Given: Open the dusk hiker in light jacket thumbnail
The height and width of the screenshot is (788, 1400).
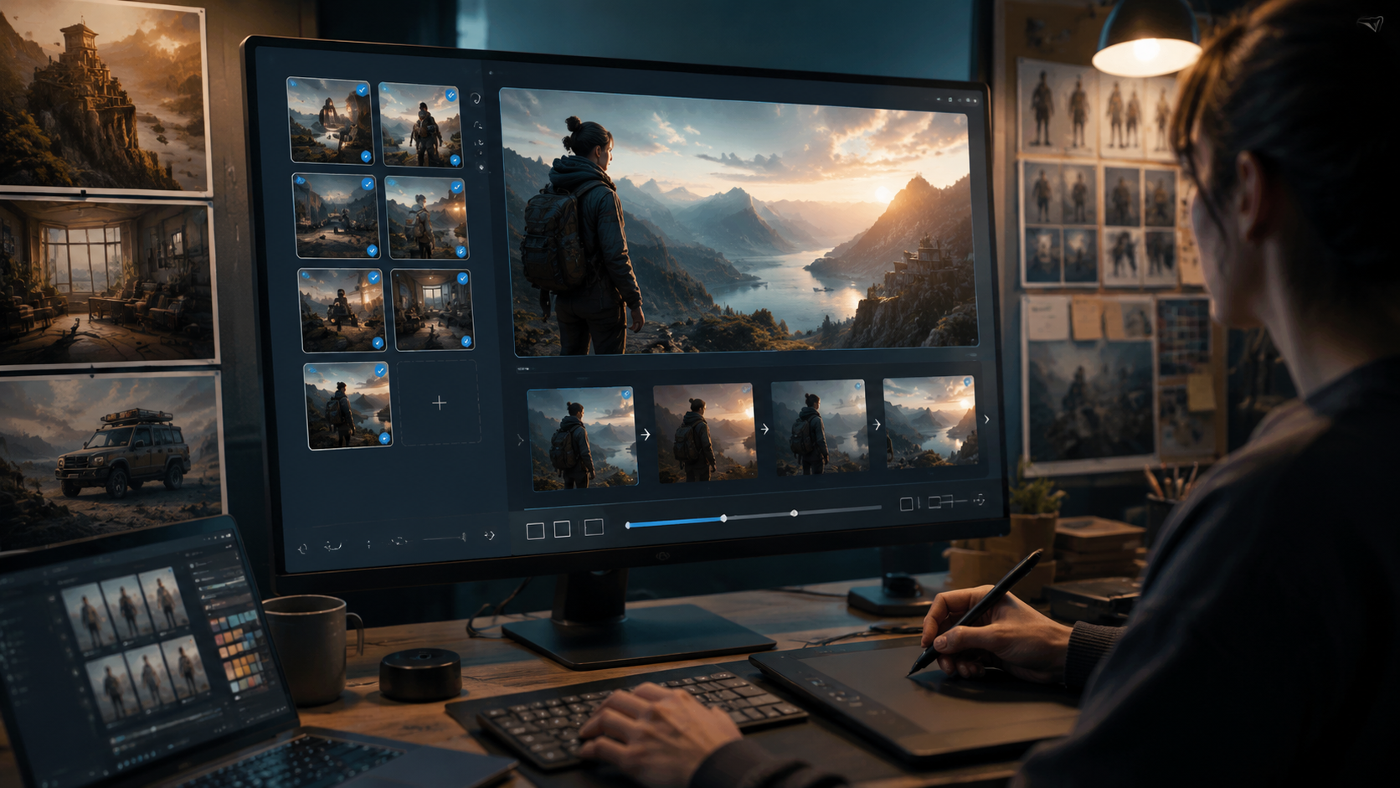Looking at the screenshot, I should pos(426,217).
